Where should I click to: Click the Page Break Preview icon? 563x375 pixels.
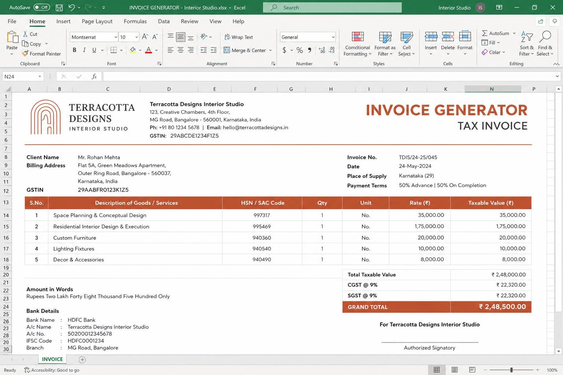point(472,370)
